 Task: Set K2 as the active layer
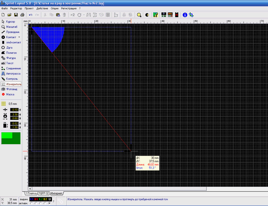pos(40,203)
